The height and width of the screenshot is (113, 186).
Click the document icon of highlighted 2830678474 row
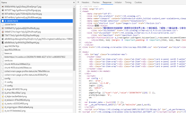3,21
